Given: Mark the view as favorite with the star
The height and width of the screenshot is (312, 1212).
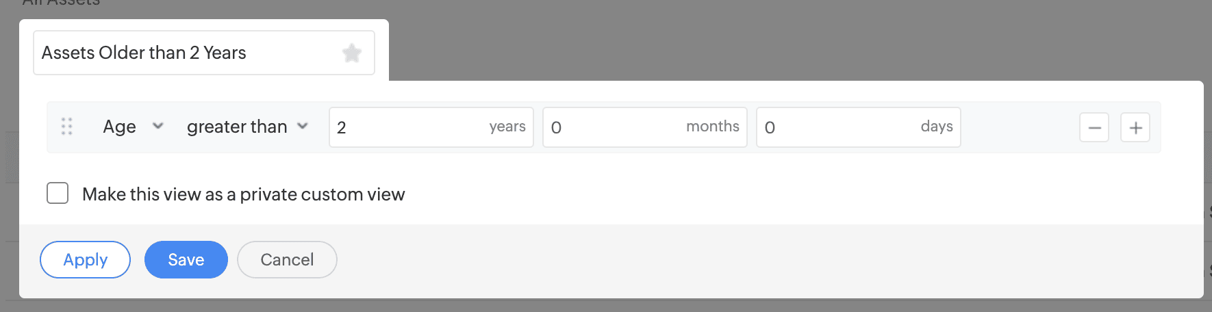Looking at the screenshot, I should (352, 53).
